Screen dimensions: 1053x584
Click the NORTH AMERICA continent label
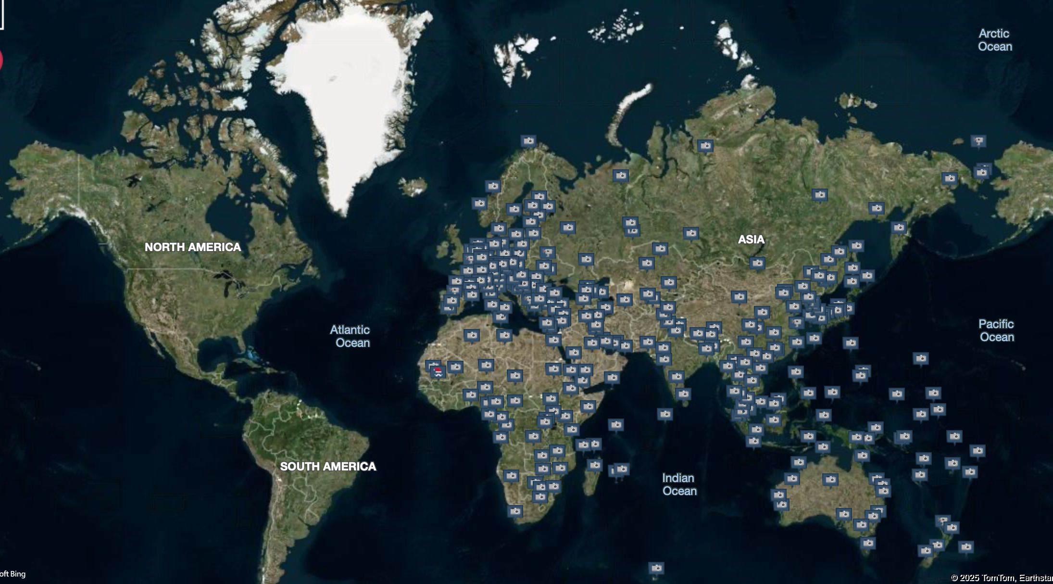(193, 247)
